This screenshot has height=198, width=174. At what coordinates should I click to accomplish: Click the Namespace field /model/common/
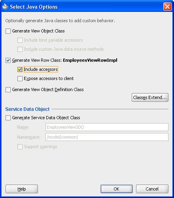pos(107,137)
